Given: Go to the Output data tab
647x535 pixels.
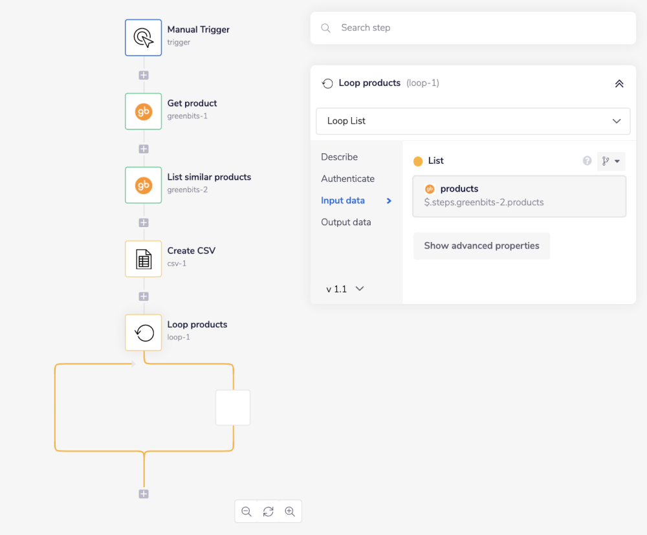Looking at the screenshot, I should [346, 222].
